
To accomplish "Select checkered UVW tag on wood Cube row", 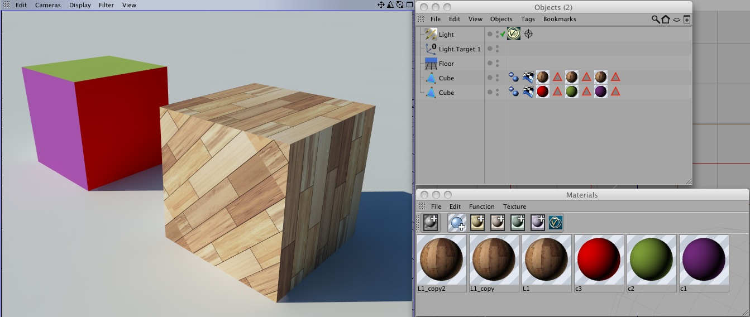I will coord(528,77).
